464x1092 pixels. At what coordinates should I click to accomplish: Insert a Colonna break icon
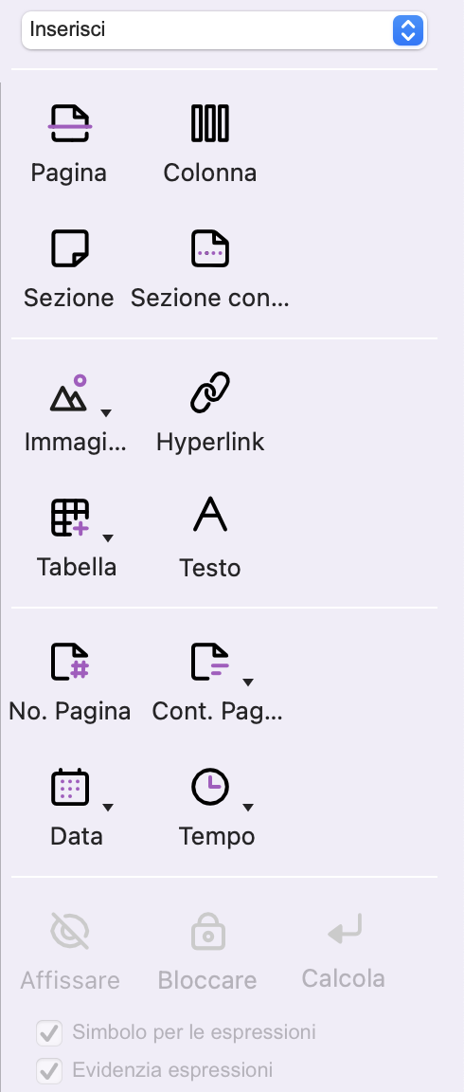click(x=210, y=123)
